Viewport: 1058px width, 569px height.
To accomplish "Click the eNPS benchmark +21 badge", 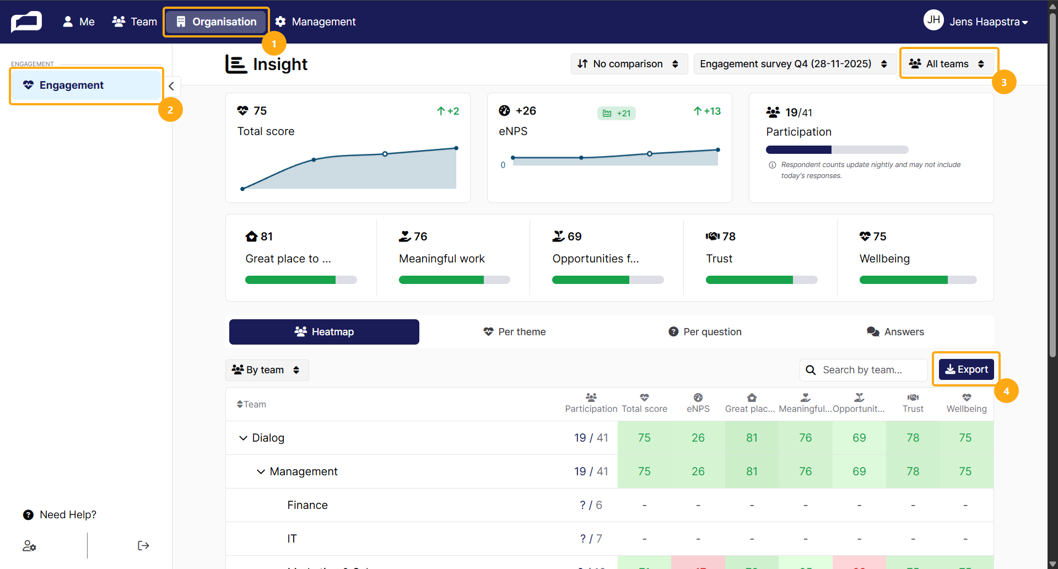I will 617,113.
